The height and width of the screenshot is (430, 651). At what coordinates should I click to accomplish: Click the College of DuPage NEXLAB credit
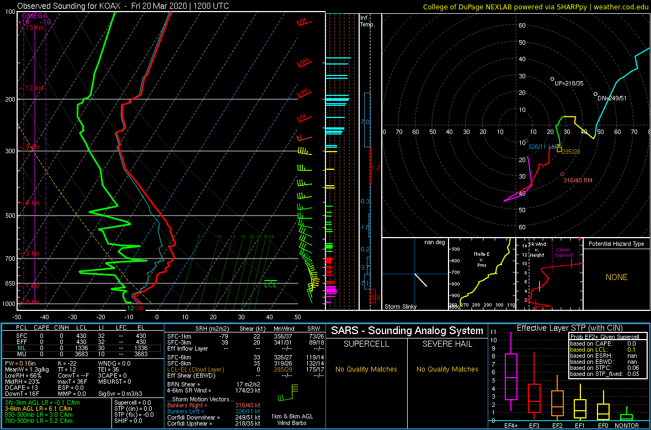pos(536,7)
